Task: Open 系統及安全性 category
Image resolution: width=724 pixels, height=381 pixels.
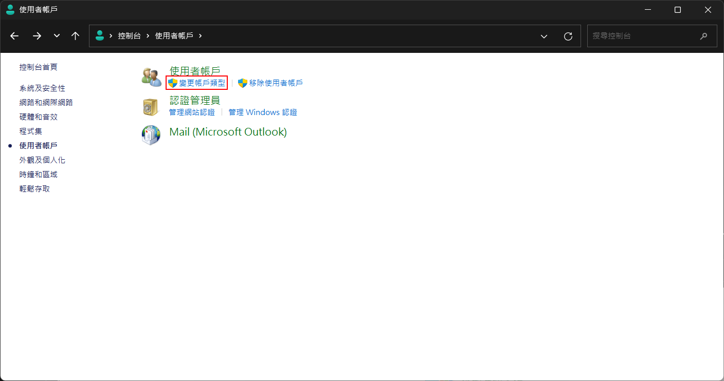Action: (x=42, y=88)
